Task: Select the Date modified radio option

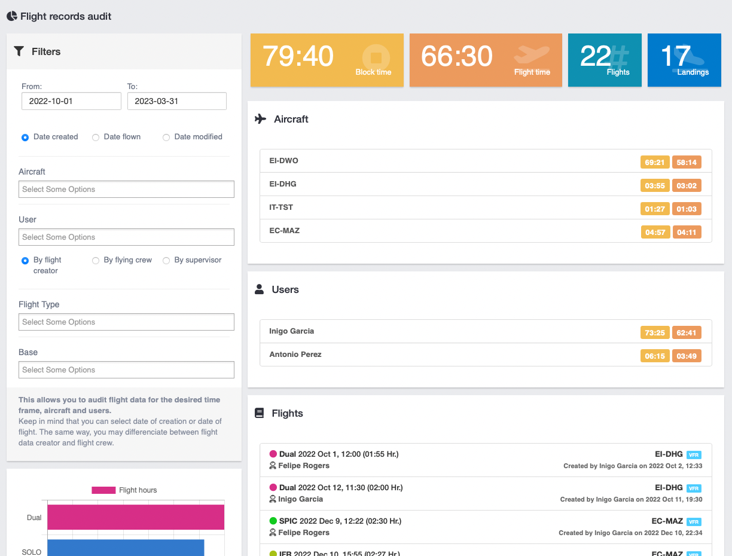Action: 166,138
